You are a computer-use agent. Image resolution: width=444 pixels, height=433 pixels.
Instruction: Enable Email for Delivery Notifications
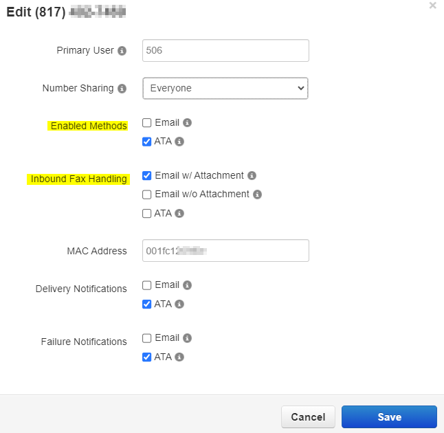pyautogui.click(x=147, y=285)
